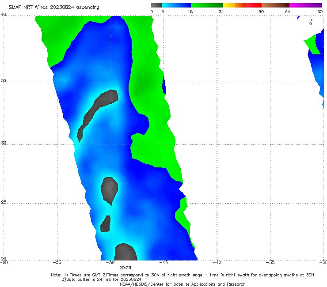Viewport: 327px width, 287px height.
Task: Click the brown 50-64 segment of color bar
Action: (x=275, y=5)
